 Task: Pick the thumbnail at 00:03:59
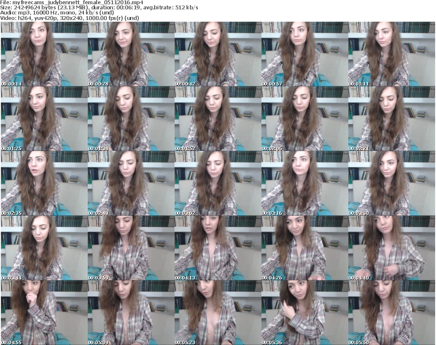(131, 248)
